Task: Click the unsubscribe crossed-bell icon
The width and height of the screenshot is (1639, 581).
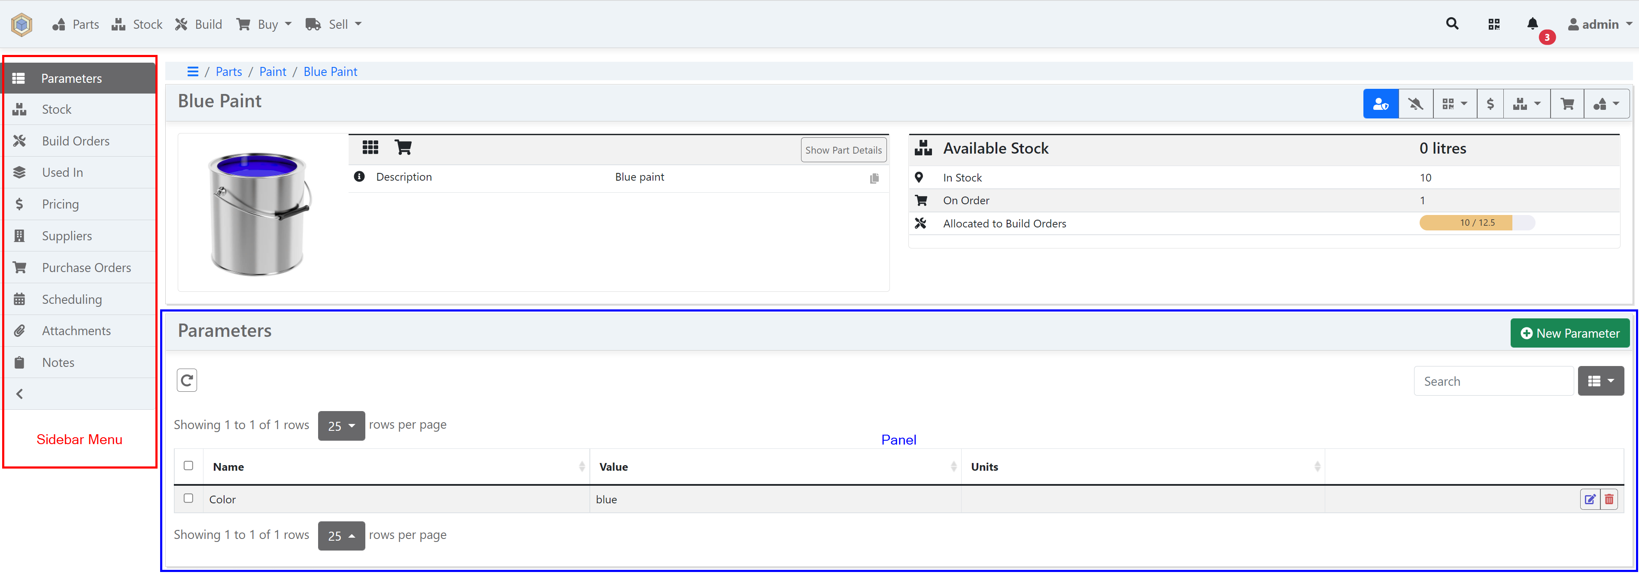Action: pos(1415,104)
